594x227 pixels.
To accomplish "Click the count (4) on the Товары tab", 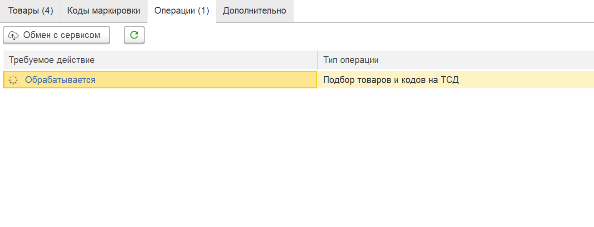I will [48, 11].
